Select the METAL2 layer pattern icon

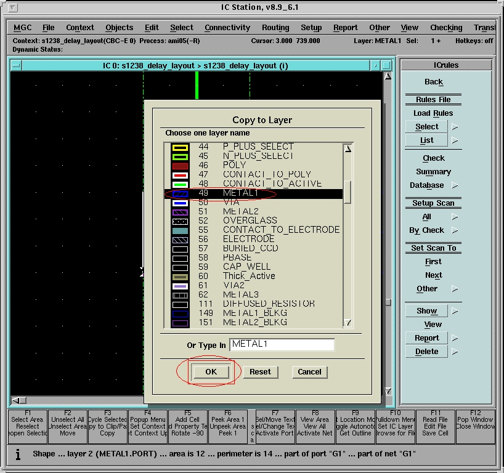point(180,212)
